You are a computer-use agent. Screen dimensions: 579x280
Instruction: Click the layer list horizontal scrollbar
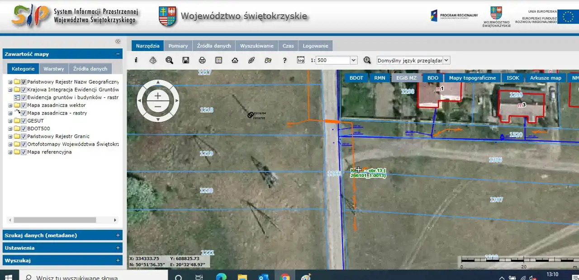pos(54,220)
